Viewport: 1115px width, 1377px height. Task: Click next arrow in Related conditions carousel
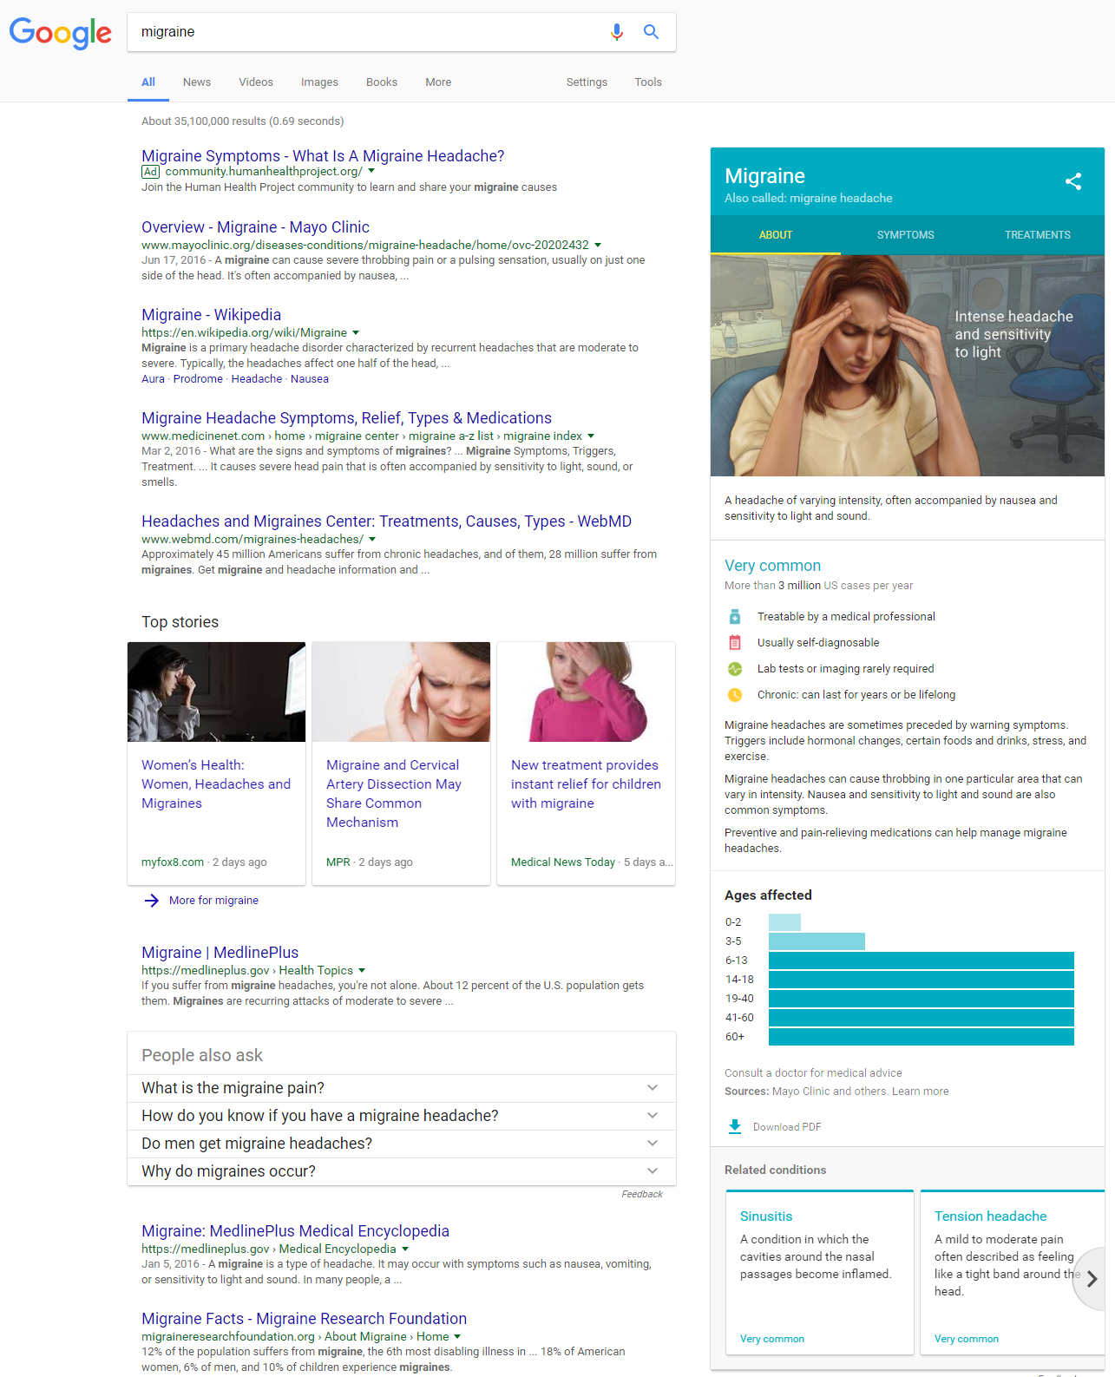click(x=1092, y=1279)
